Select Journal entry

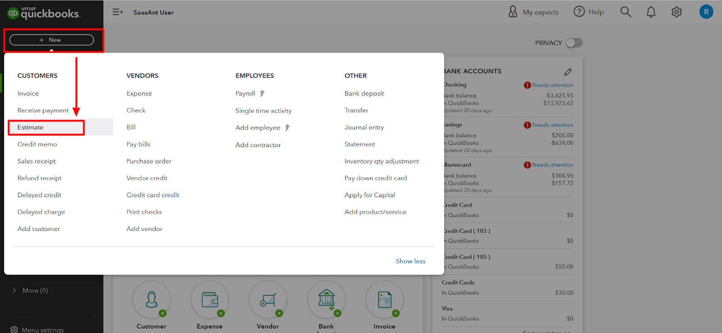[364, 127]
